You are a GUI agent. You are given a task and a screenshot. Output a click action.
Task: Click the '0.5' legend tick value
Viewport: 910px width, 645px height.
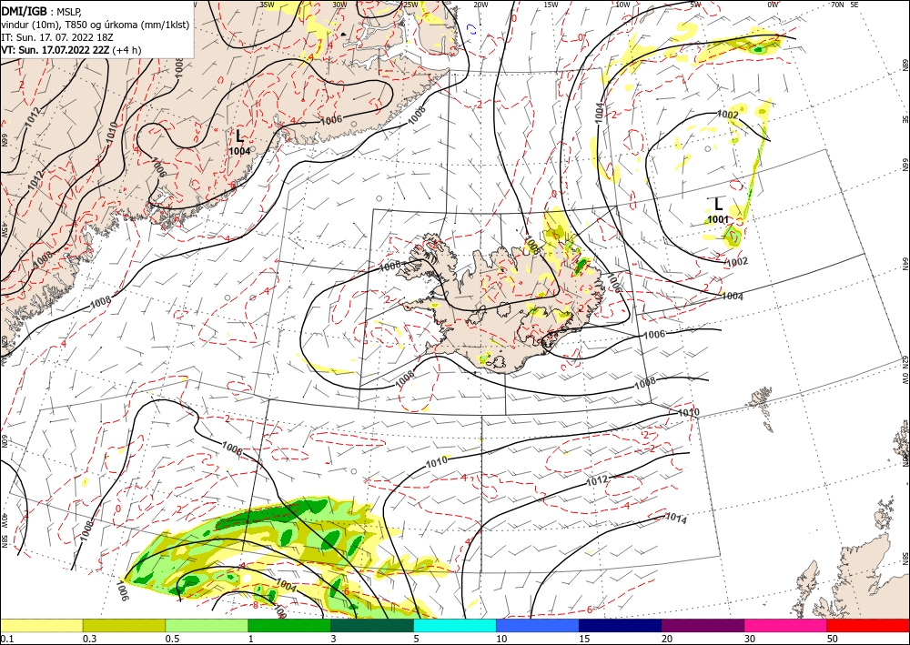pyautogui.click(x=172, y=638)
